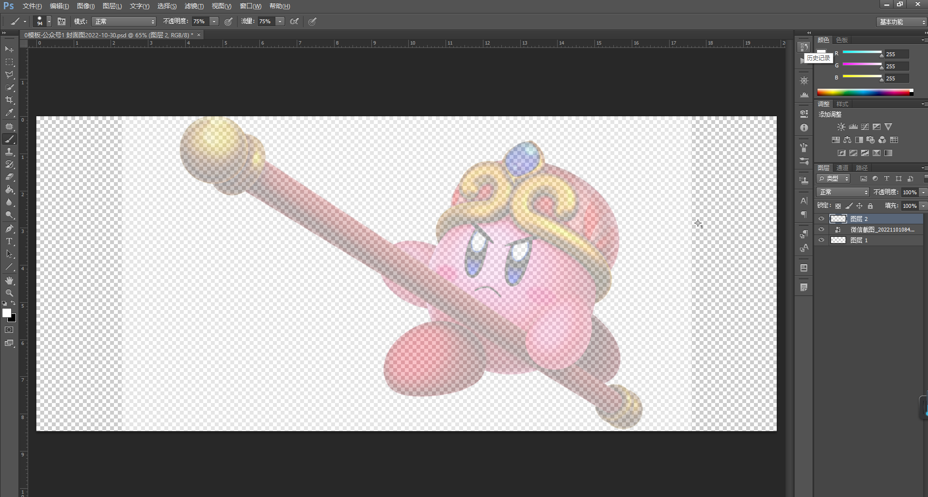Open the Info panel icon
The width and height of the screenshot is (928, 497).
804,128
